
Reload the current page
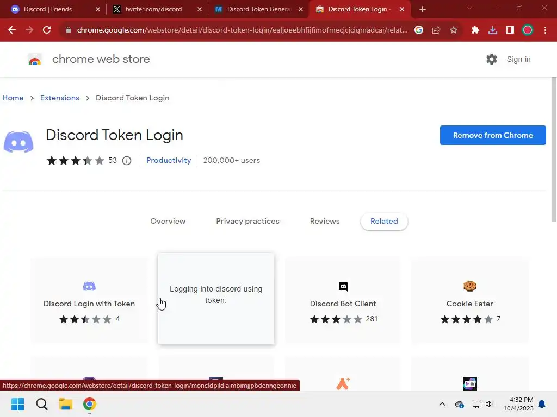click(x=47, y=30)
